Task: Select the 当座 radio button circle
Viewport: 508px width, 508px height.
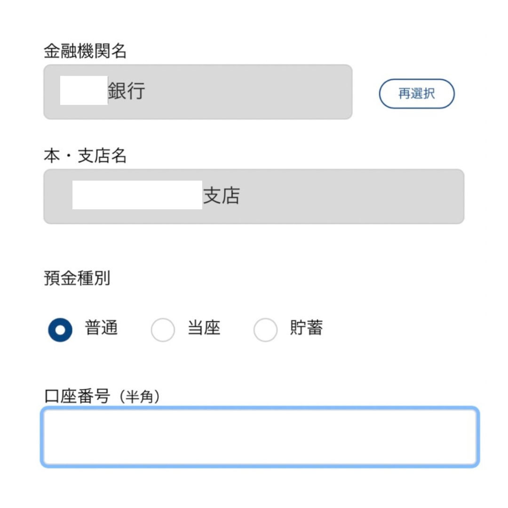Action: click(x=163, y=330)
